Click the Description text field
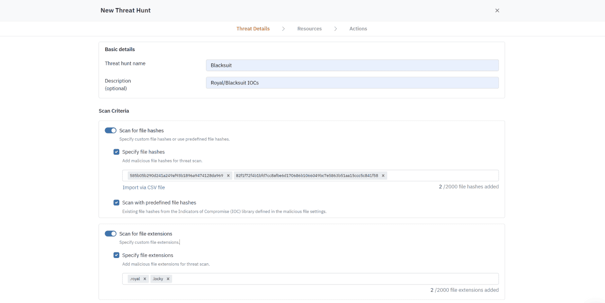This screenshot has height=303, width=605. (x=352, y=83)
